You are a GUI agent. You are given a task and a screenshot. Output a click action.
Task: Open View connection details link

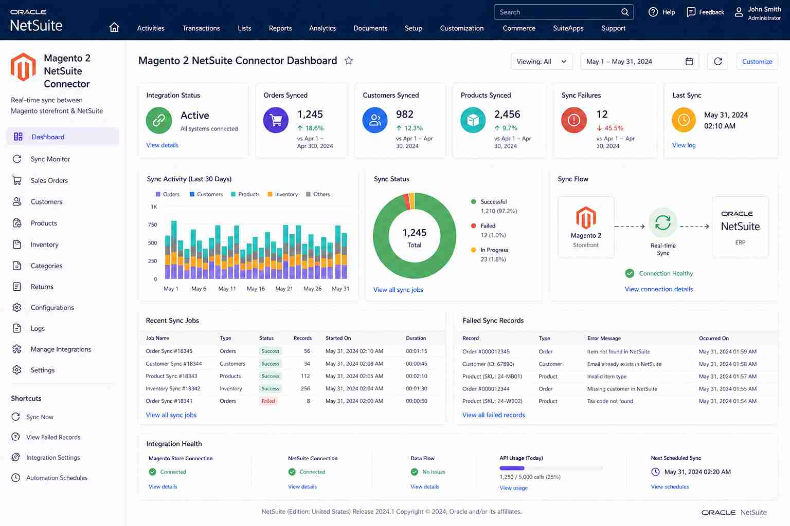tap(659, 289)
